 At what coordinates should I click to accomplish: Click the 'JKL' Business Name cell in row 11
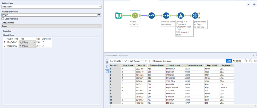point(156,100)
